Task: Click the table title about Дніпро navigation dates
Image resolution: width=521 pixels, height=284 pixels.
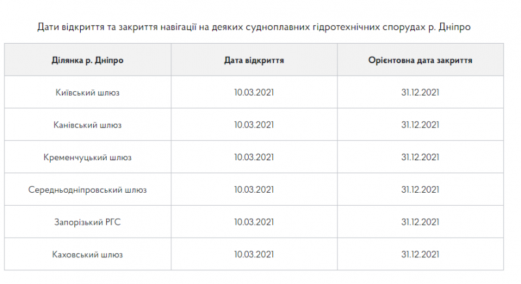Action: 254,27
